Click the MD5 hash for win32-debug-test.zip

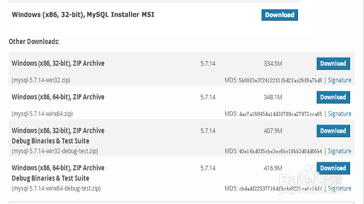click(x=280, y=151)
